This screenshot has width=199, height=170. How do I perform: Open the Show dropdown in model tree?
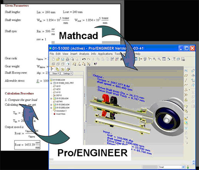(x=55, y=73)
